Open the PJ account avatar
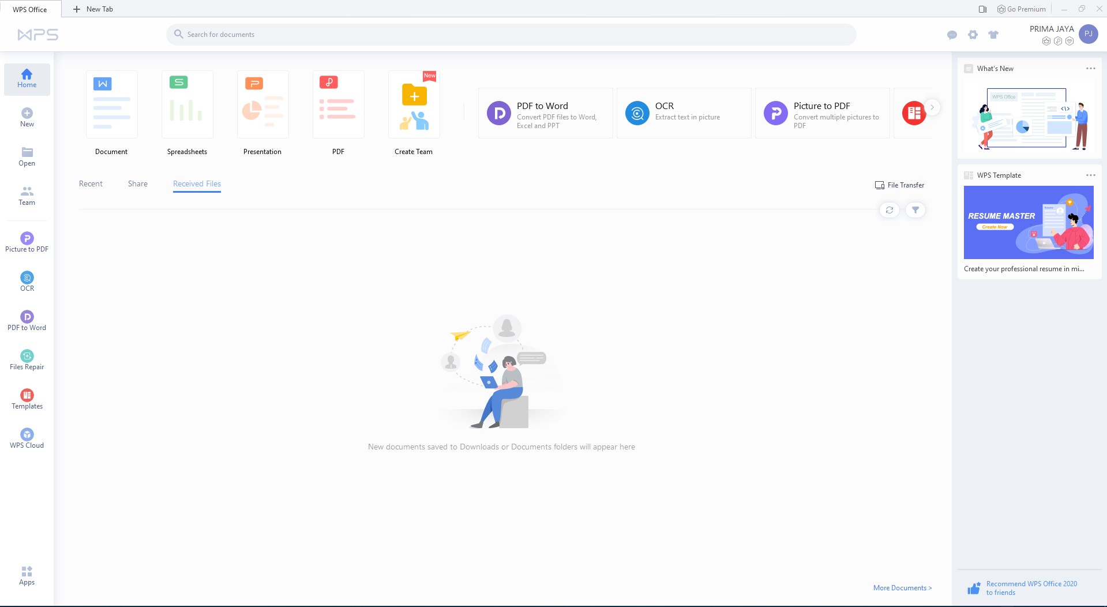The width and height of the screenshot is (1107, 607). click(x=1089, y=34)
